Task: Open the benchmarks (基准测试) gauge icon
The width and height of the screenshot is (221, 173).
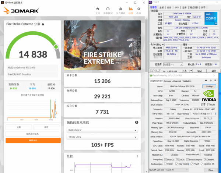Action: coord(108,9)
